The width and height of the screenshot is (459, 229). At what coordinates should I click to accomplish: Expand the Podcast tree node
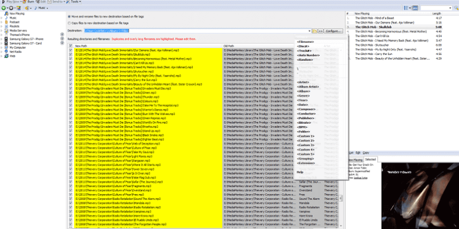[2, 22]
